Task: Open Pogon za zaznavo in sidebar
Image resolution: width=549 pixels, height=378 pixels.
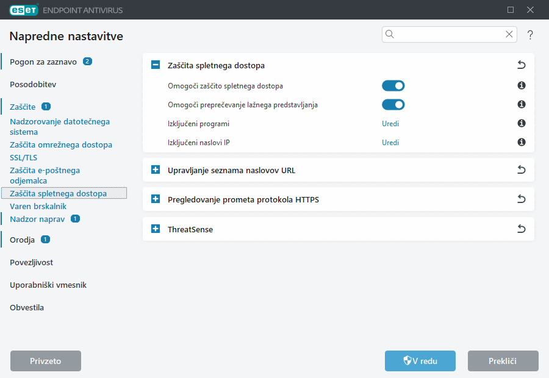Action: (x=42, y=62)
